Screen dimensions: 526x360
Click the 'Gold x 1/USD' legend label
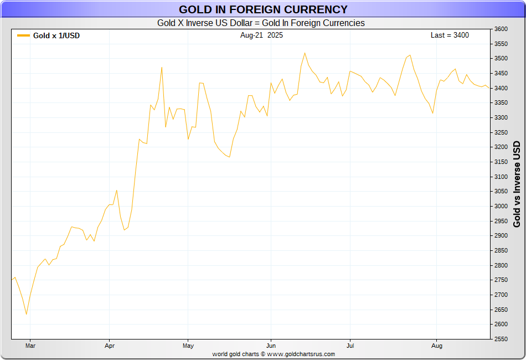point(56,35)
